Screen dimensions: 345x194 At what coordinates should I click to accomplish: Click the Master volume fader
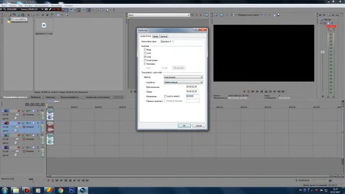pyautogui.click(x=322, y=52)
